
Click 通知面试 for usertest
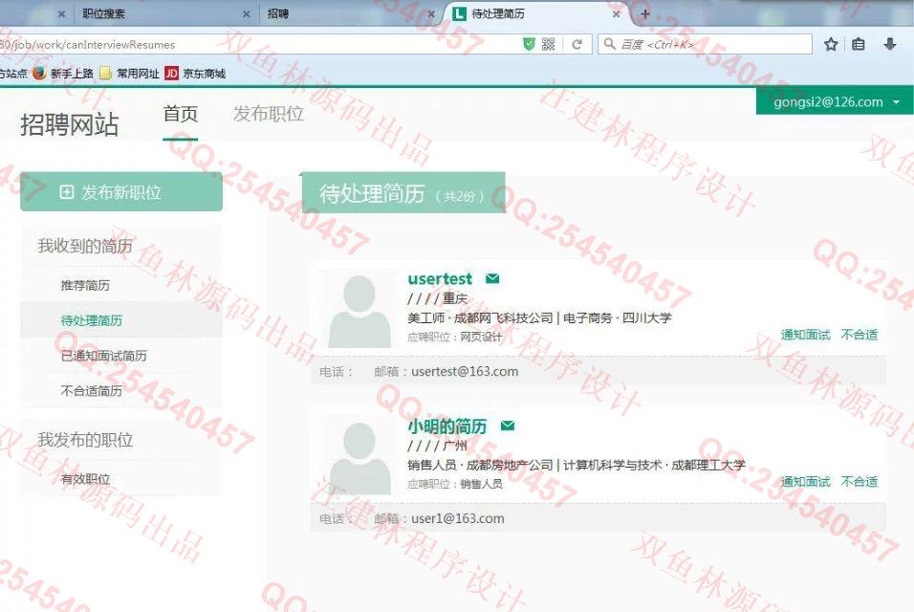click(805, 335)
